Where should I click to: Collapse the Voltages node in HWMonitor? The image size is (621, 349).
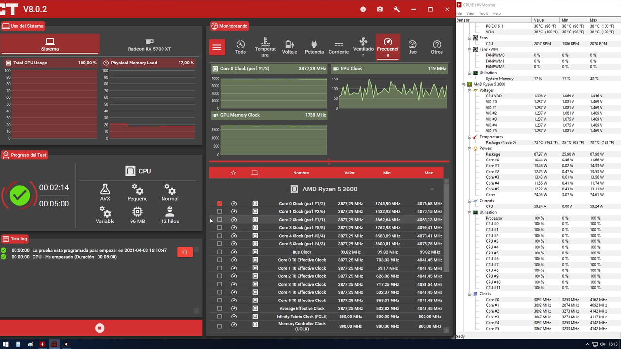click(470, 90)
